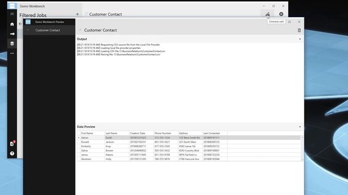Select the Kimberly first name cell
Screen dimensions: 348x195
pos(92,146)
